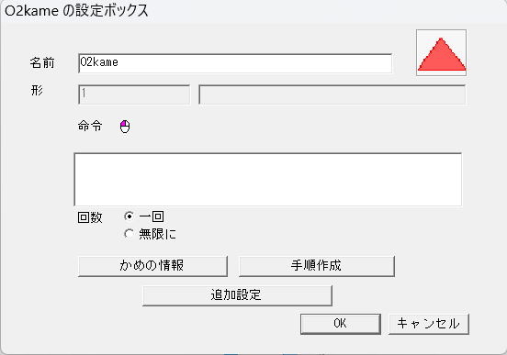Open 追加設定 additional settings
507x355 pixels.
[237, 295]
